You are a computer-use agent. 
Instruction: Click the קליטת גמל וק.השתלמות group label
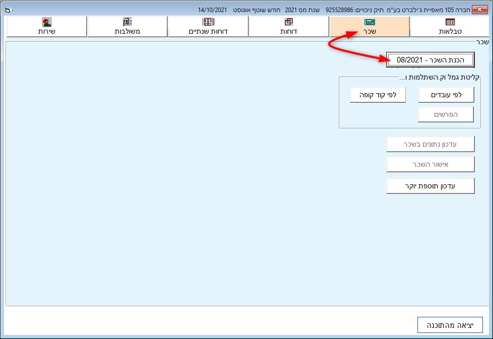coord(439,78)
